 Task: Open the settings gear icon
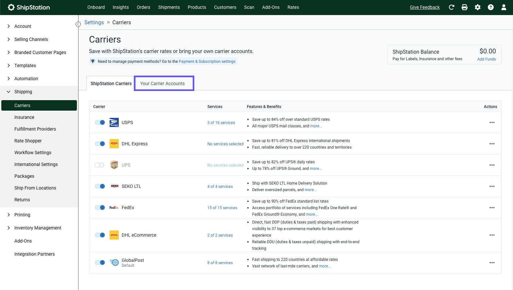coord(478,7)
